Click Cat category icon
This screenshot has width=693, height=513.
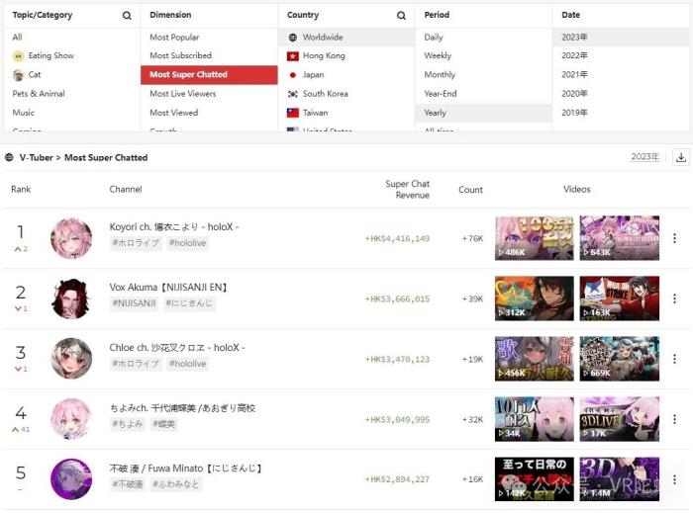point(18,75)
